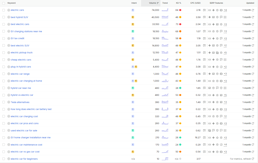Expand +2 SERP features for best electric SUV
Screen dimensions: 258x163
coord(225,46)
